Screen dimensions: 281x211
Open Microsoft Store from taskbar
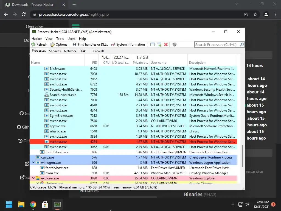click(45, 204)
